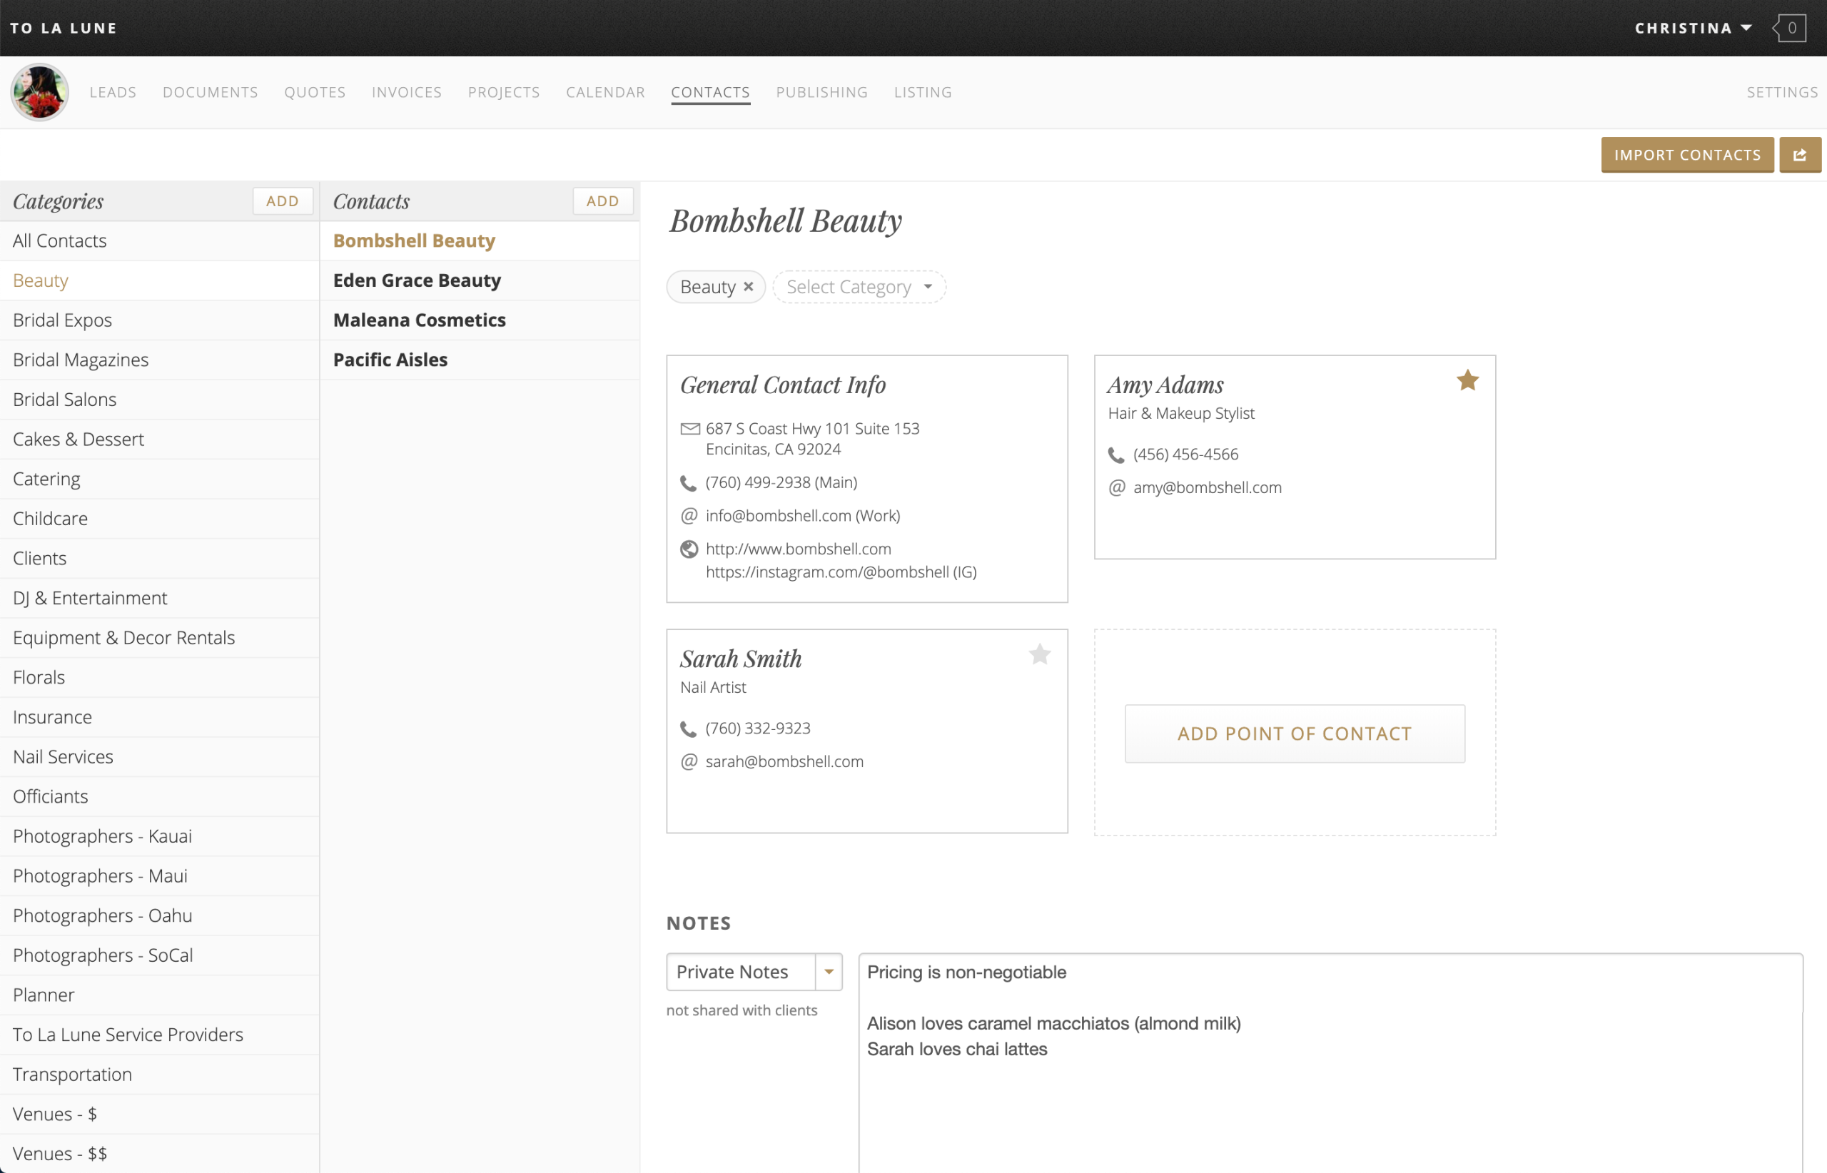Open the Christina account dropdown
Viewport: 1827px width, 1173px height.
pos(1693,28)
